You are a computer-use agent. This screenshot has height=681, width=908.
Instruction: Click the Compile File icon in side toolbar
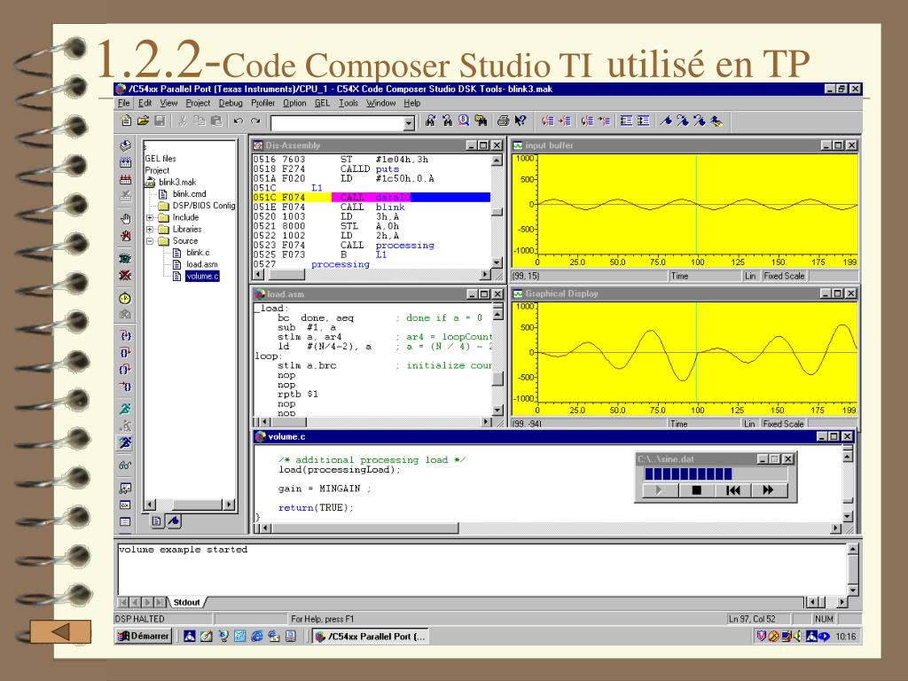[x=125, y=145]
